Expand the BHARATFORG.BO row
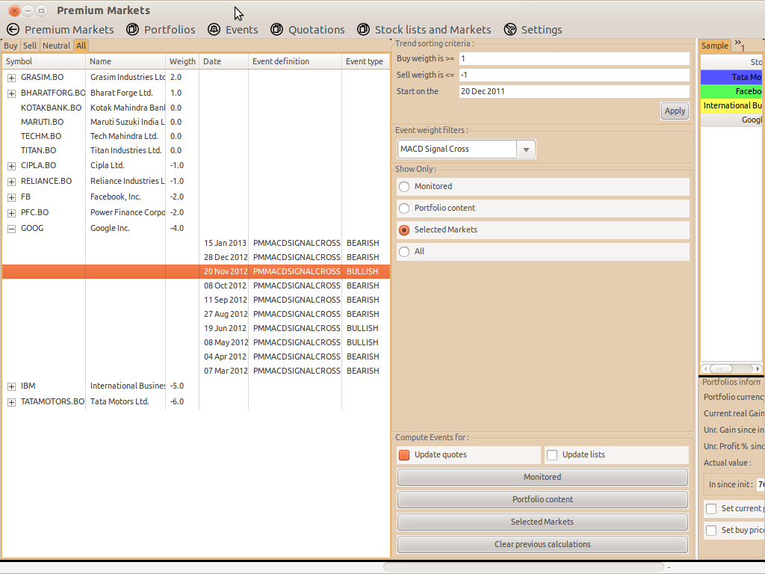 (12, 93)
